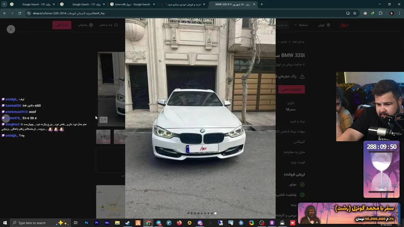
Task: Switch to the 'Google Search - پراید 131' tab
Action: click(x=33, y=4)
